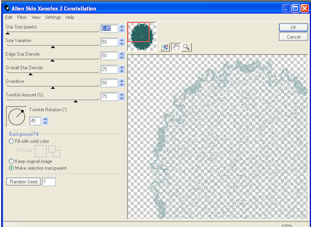
Task: Click the Twinkle Rotation angle dial
Action: [x=17, y=116]
